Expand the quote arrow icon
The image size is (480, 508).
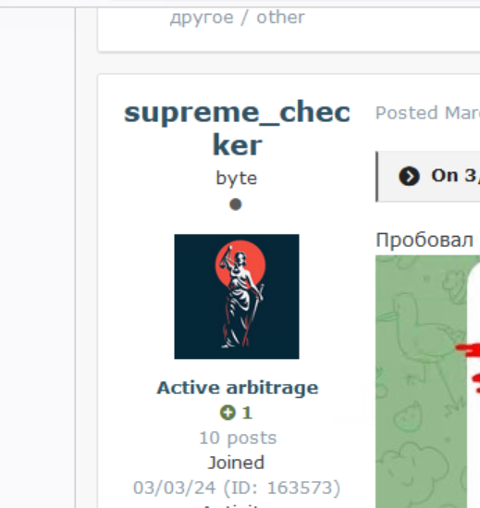click(x=409, y=176)
